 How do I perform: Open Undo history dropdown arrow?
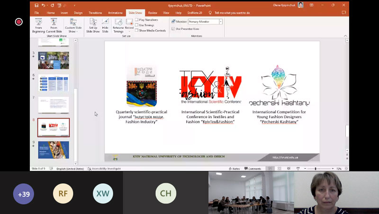tap(47, 5)
